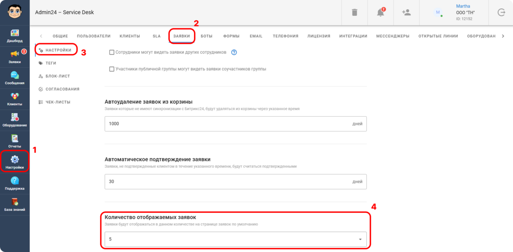Viewport: 513px width, 252px height.
Task: Click the Автоматическое подтверждение заявки heading
Action: click(157, 159)
